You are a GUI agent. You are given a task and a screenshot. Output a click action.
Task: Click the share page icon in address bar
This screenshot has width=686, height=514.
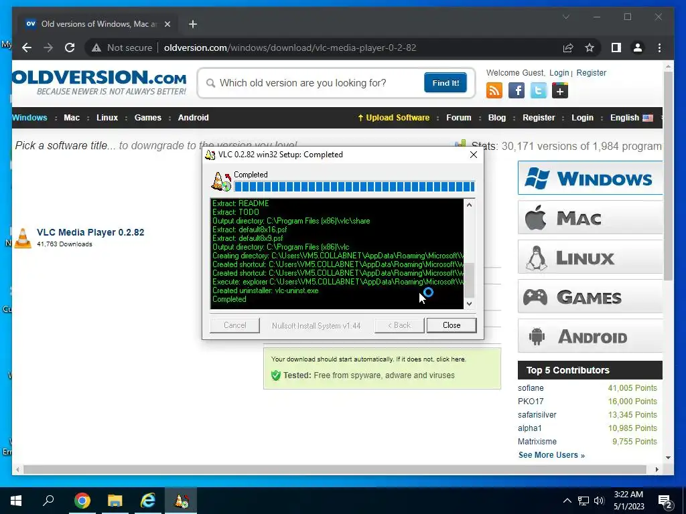(568, 48)
